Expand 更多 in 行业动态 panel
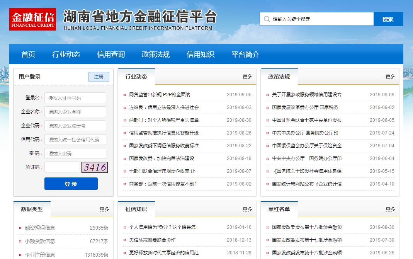The image size is (413, 259). [x=247, y=77]
